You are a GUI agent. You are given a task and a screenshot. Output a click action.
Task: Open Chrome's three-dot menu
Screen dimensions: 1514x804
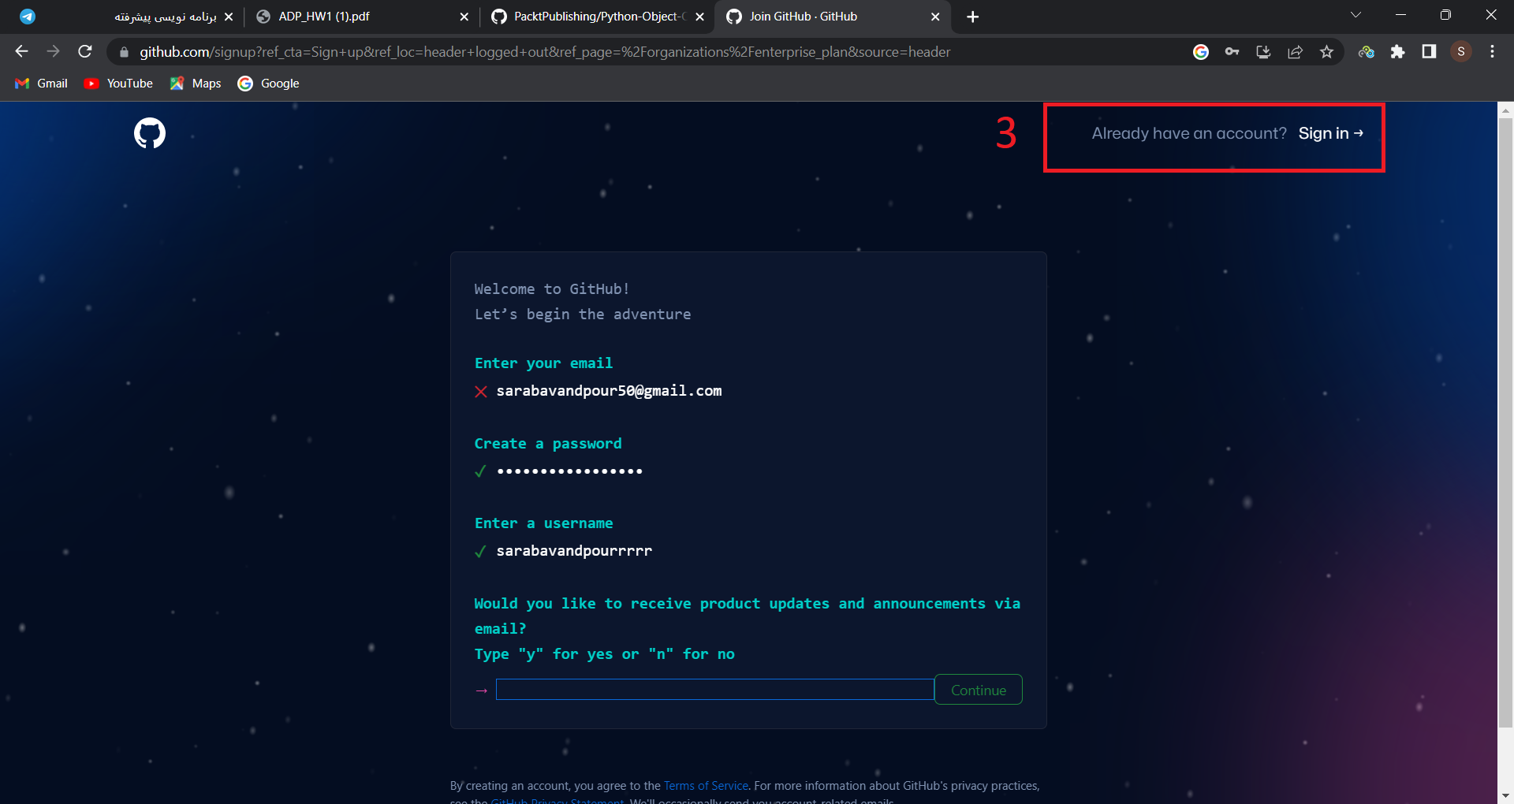tap(1491, 51)
